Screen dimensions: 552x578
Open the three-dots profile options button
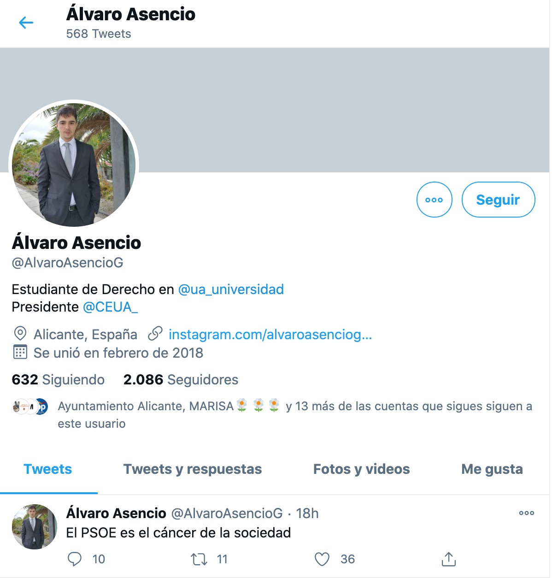(x=434, y=200)
